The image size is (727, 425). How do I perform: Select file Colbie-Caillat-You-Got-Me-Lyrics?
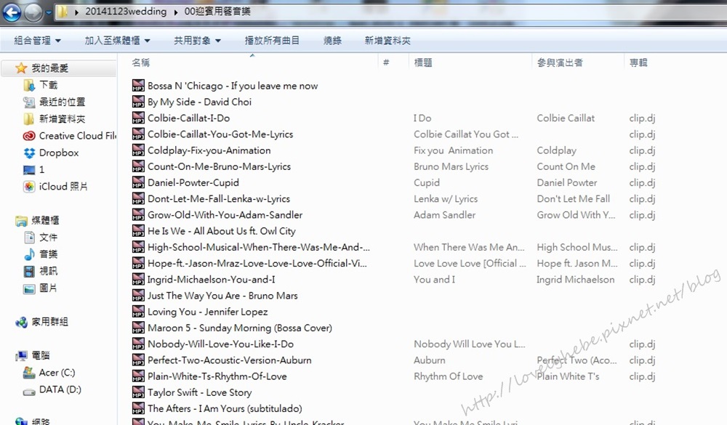click(220, 134)
